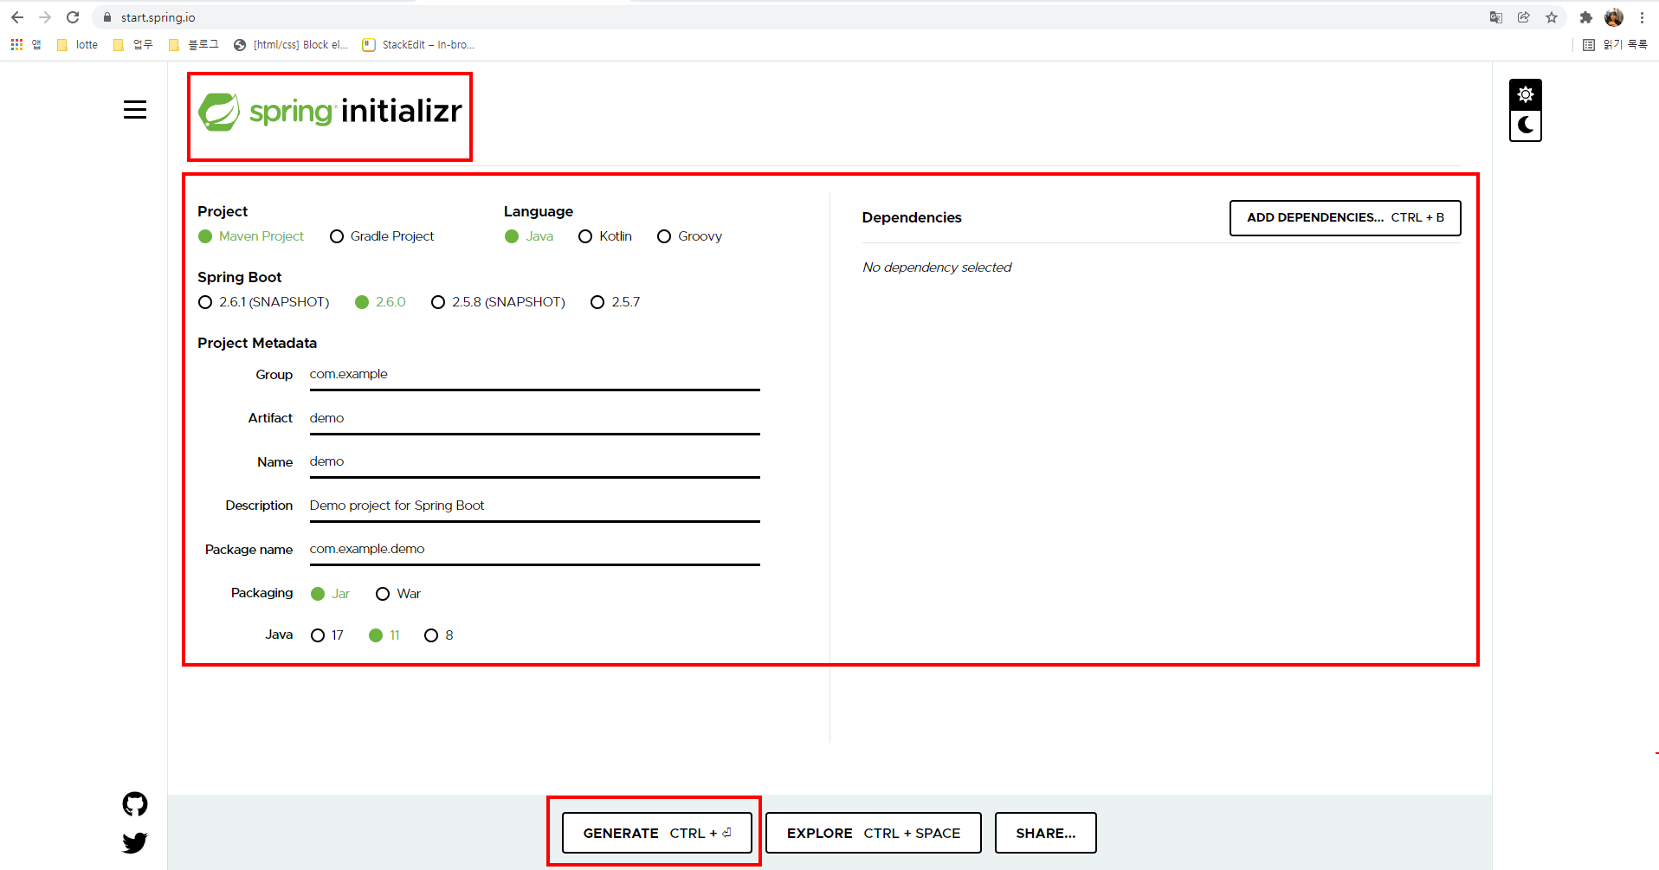Click the Add Dependencies button
This screenshot has height=870, width=1659.
tap(1346, 218)
